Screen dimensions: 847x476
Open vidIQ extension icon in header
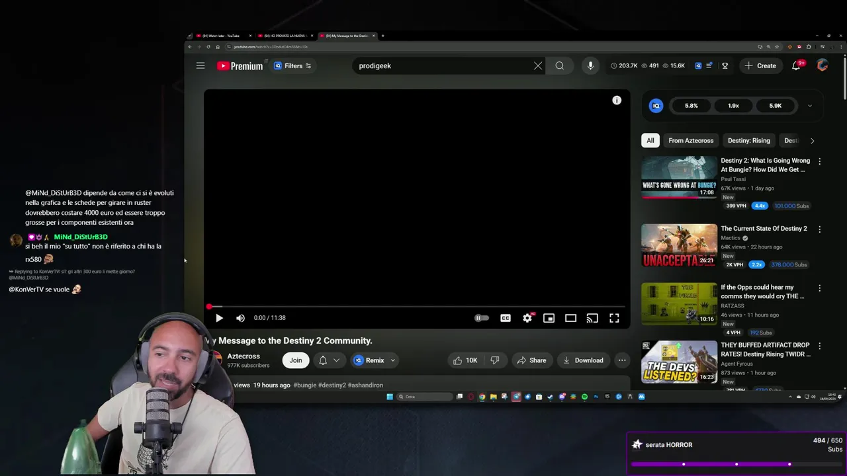698,65
